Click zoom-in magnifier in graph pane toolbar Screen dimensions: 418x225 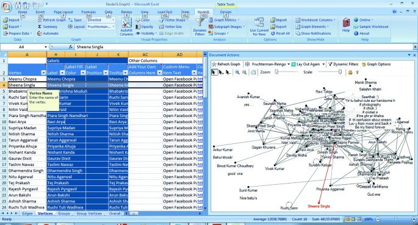point(237,72)
